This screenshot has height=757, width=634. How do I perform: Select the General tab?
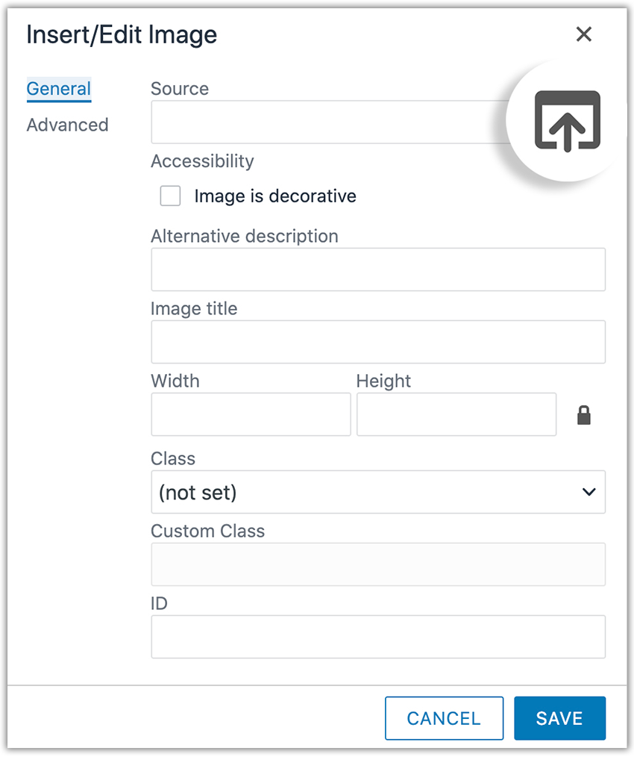point(59,90)
